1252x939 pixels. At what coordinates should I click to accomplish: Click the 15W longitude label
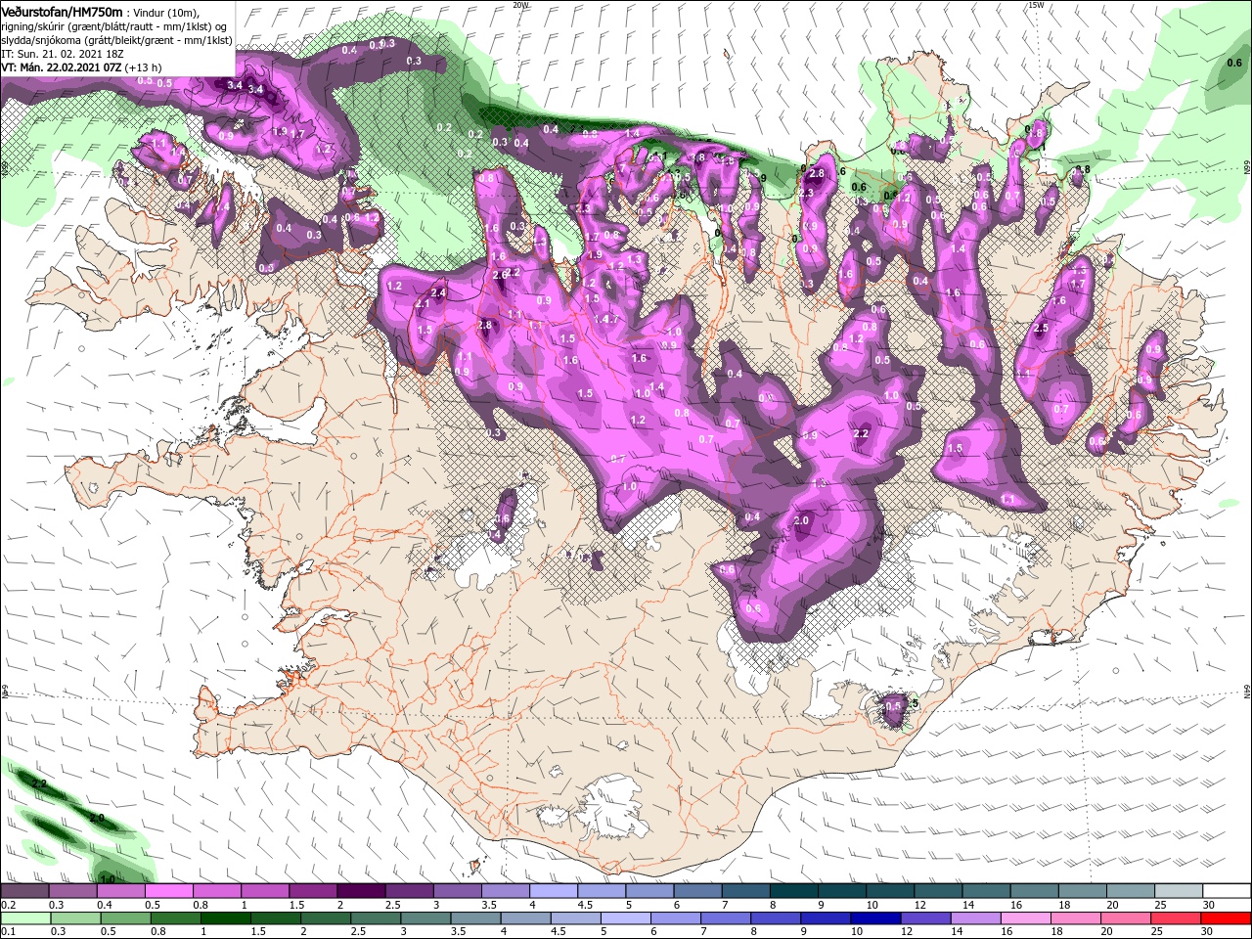[x=1036, y=4]
